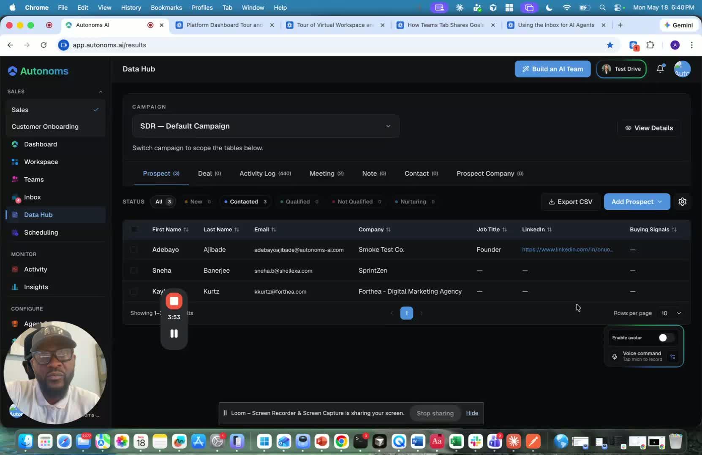Stop the Loom recording
The height and width of the screenshot is (455, 702).
click(x=174, y=301)
